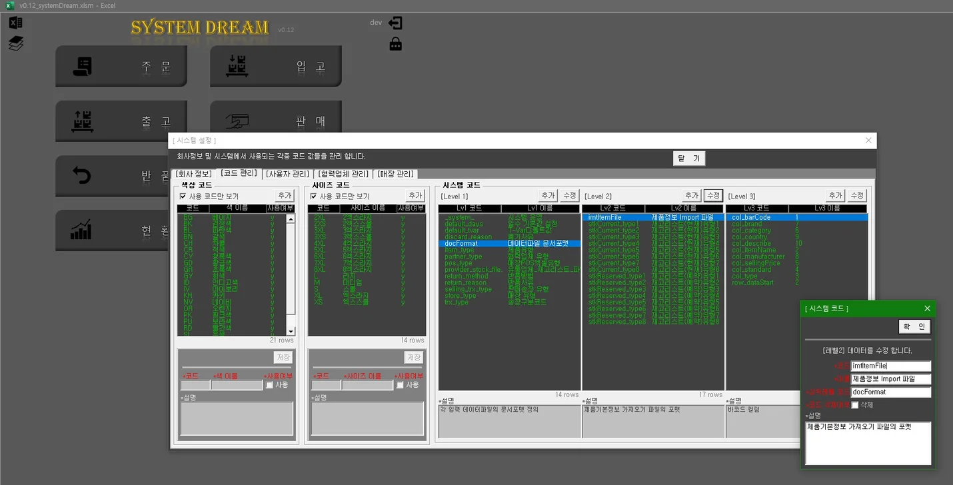Select the BG color code row

coord(232,217)
